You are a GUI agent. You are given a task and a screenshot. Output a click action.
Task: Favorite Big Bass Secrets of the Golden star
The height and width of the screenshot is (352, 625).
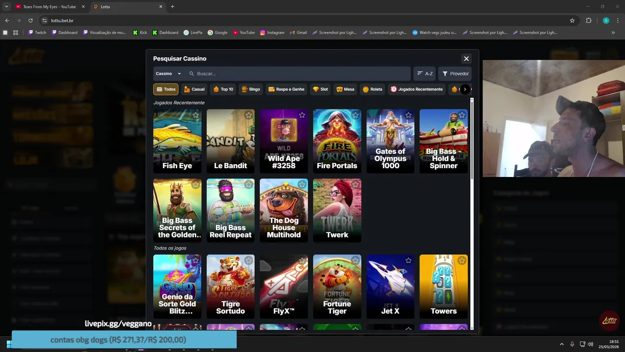(x=196, y=185)
